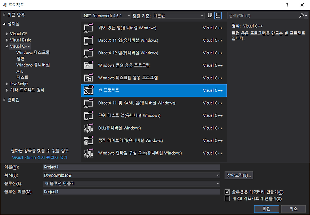The image size is (310, 215).
Task: Expand the Visual C# node arrow
Action: click(x=7, y=34)
